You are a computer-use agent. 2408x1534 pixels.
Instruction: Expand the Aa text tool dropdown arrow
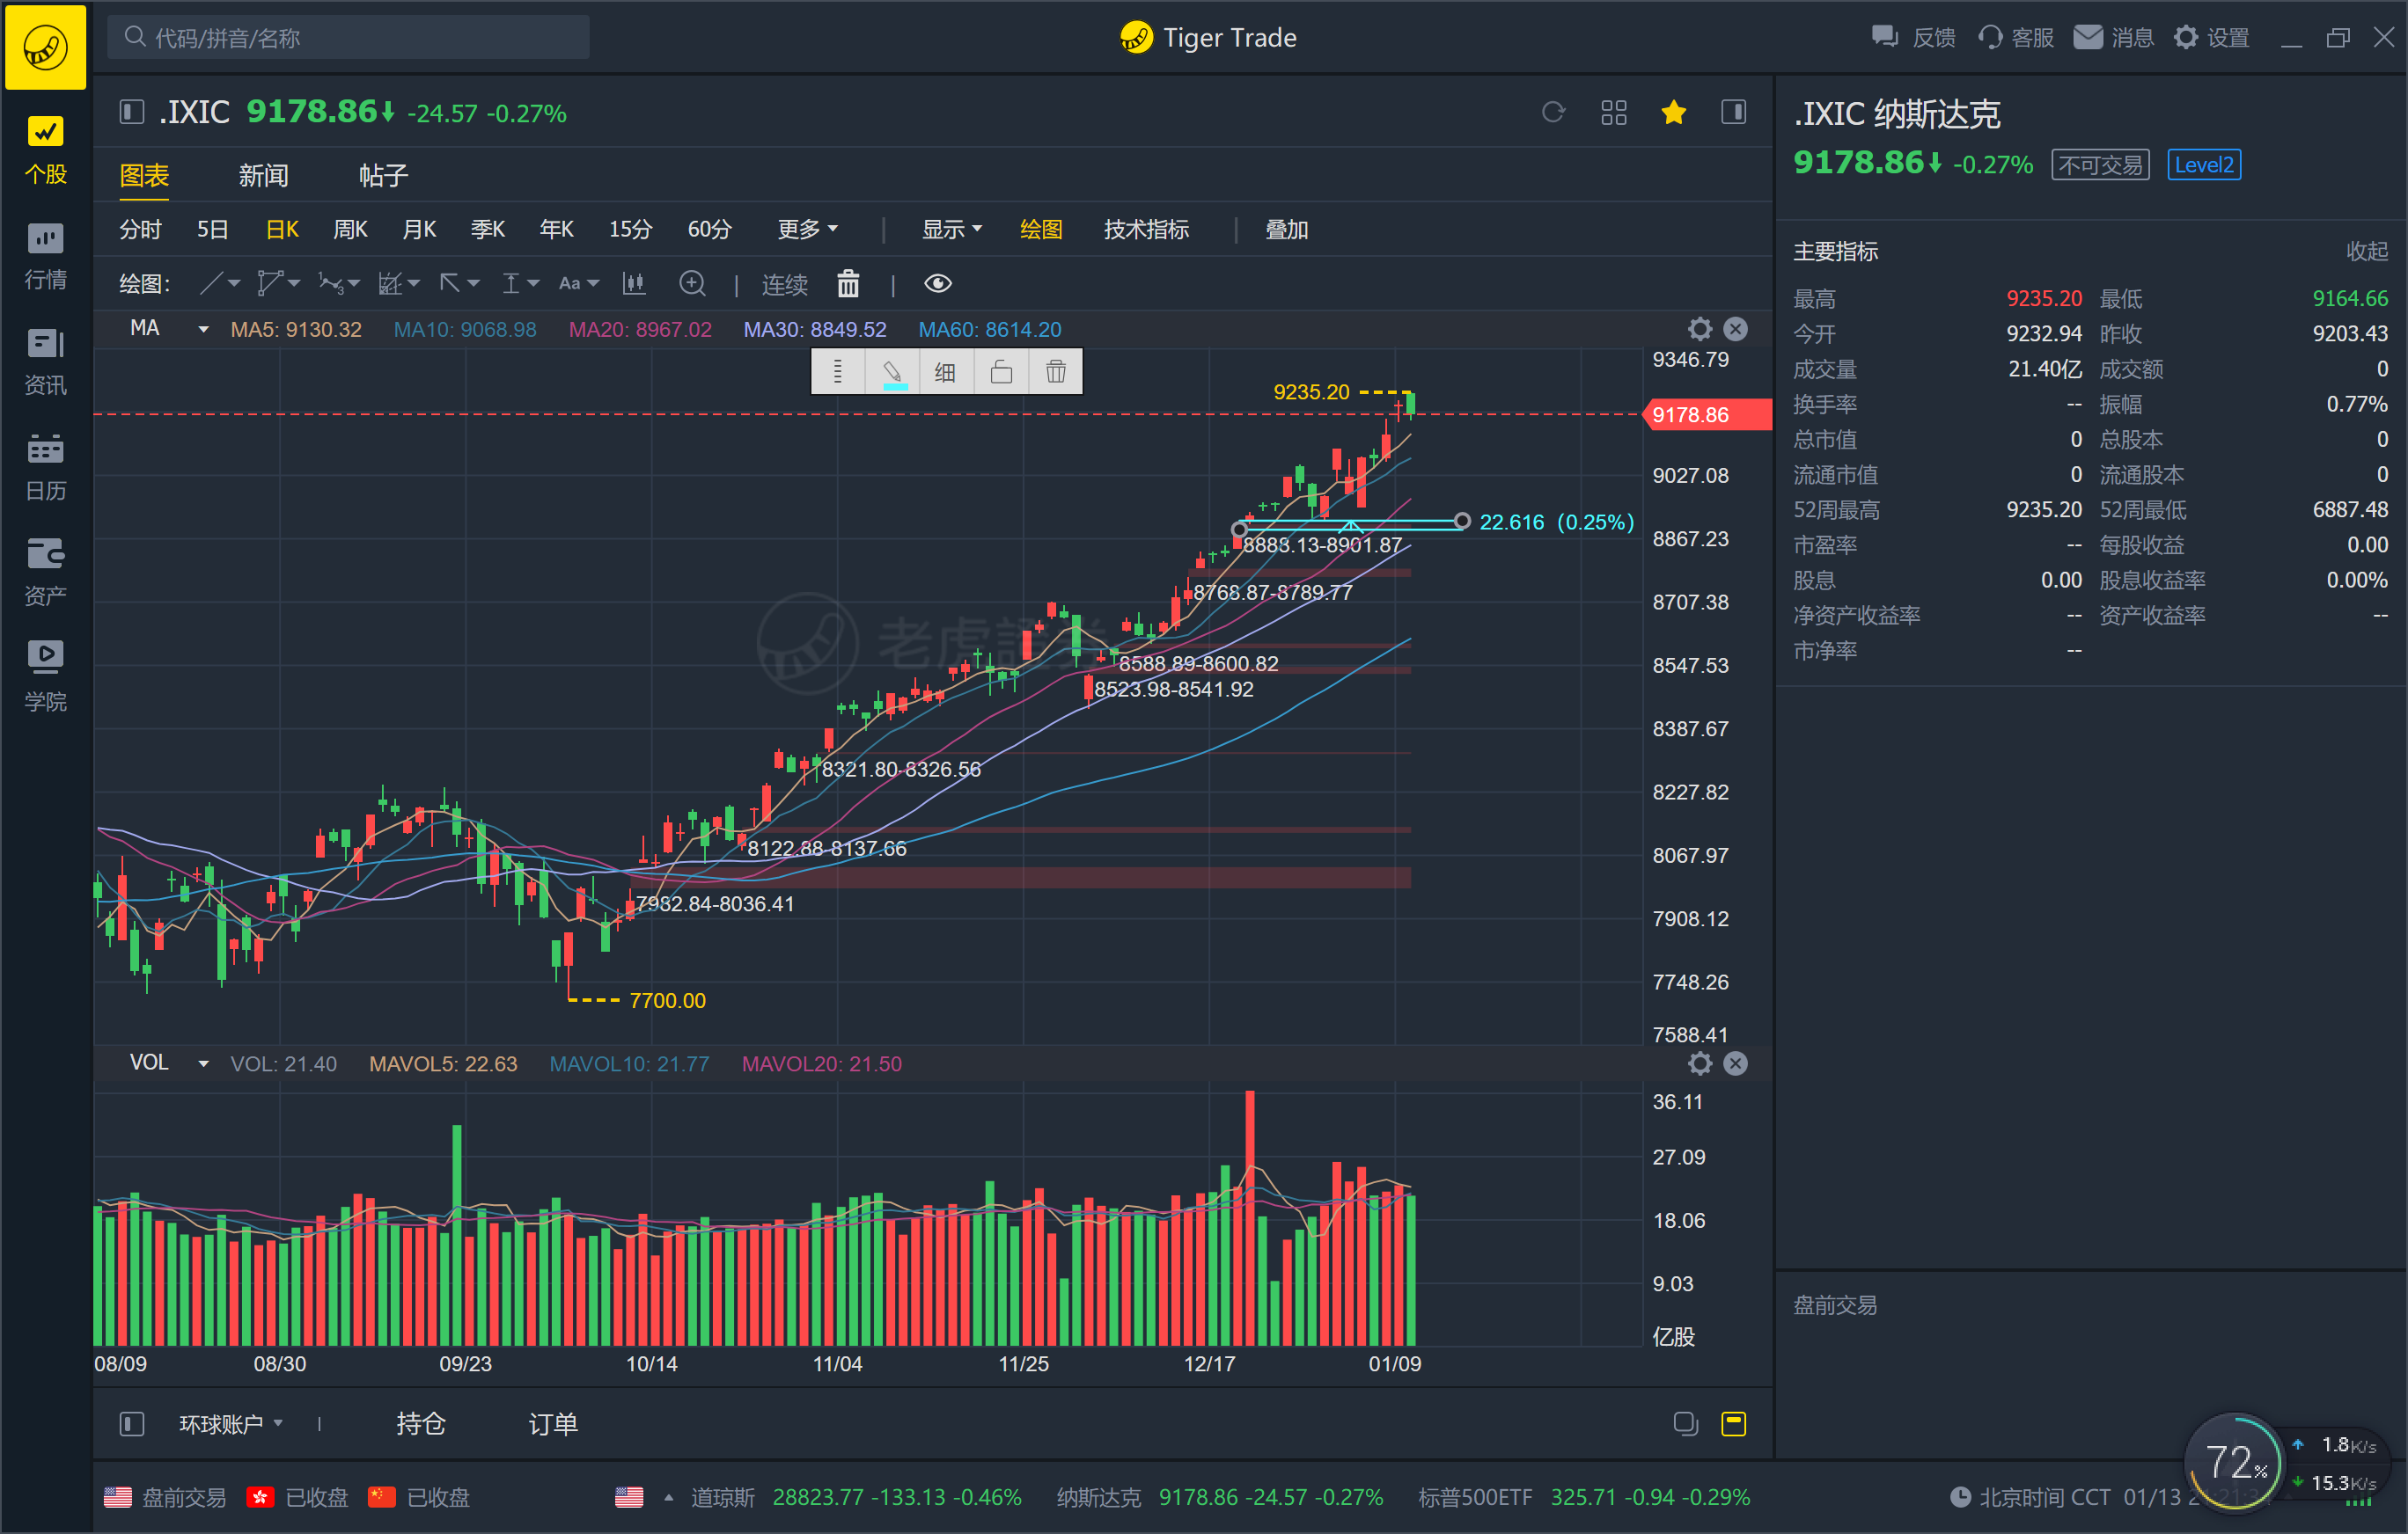(x=593, y=284)
